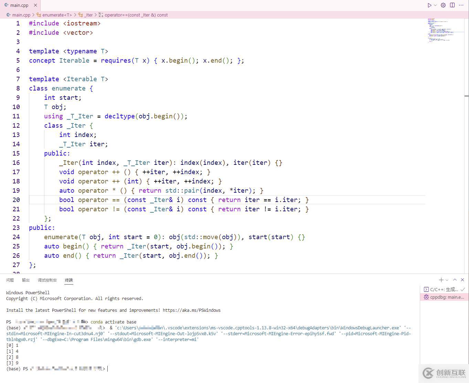Switch to the 终端 panel tab
Screen dimensions: 469x383
click(x=69, y=280)
